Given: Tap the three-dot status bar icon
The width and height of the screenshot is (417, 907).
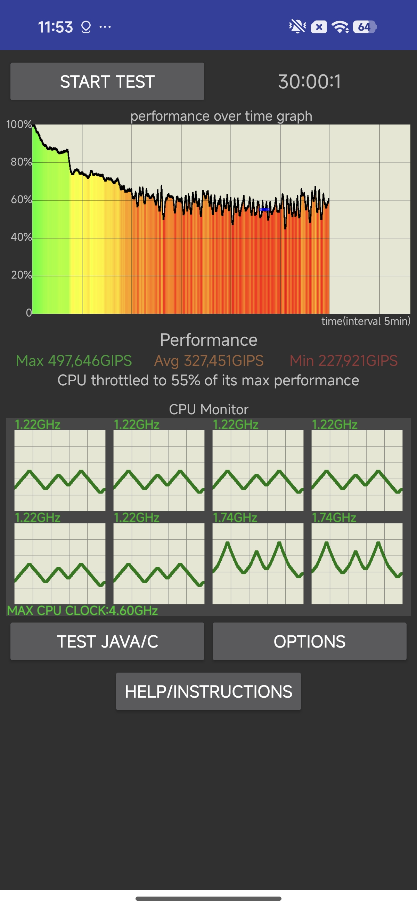Looking at the screenshot, I should [x=105, y=27].
